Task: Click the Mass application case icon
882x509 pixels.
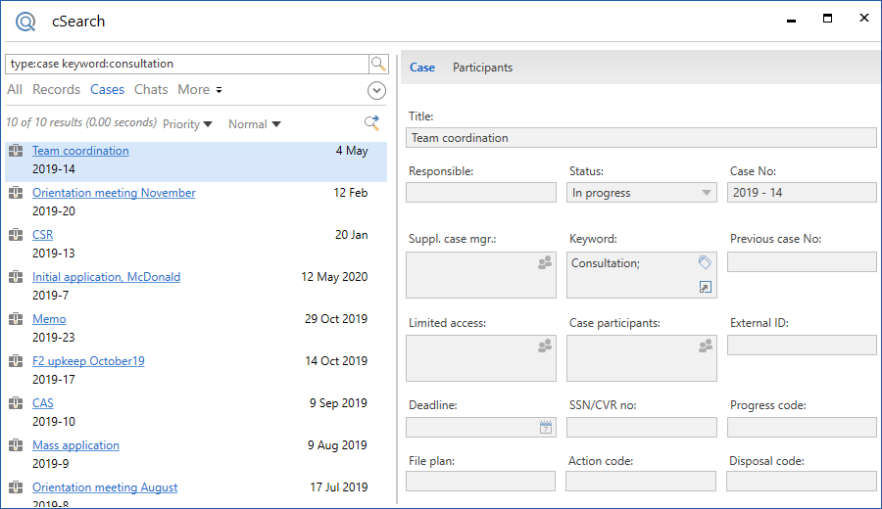Action: click(x=16, y=445)
